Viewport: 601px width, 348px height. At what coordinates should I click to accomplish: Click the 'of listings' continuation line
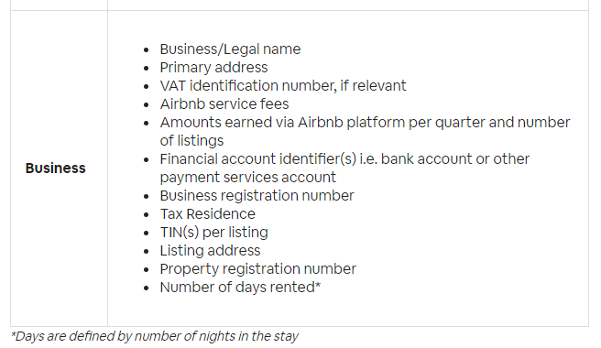pos(191,141)
